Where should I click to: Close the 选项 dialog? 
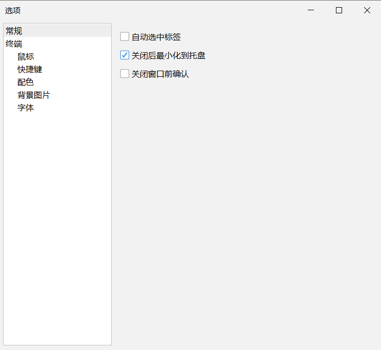[367, 10]
